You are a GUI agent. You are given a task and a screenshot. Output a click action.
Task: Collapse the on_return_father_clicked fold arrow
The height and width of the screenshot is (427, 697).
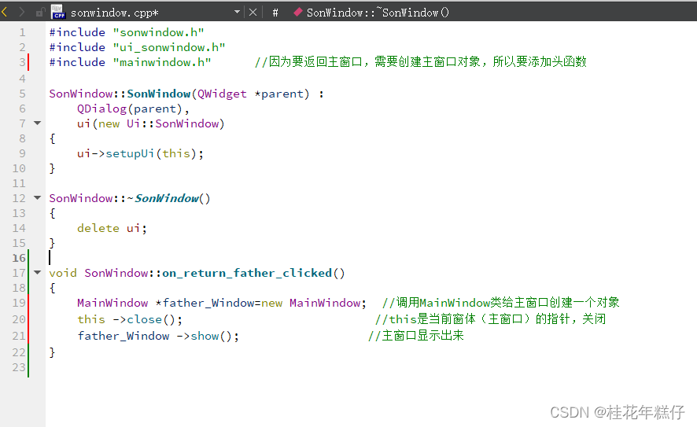click(38, 272)
